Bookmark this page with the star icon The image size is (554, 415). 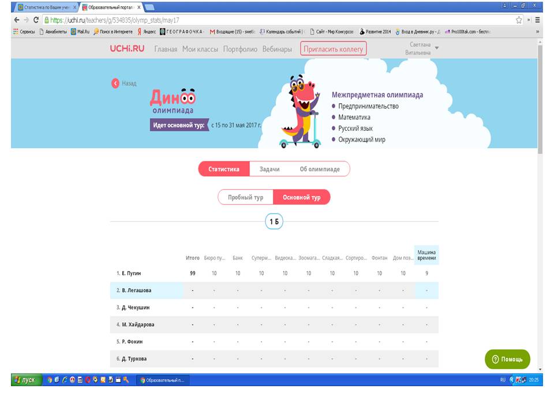(519, 20)
